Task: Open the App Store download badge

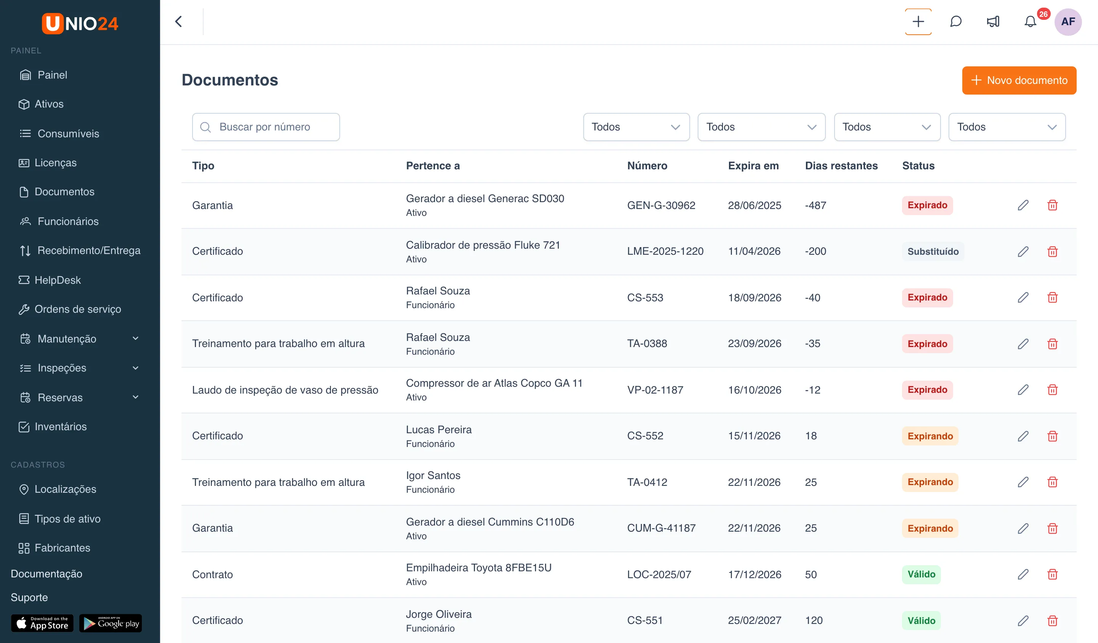Action: [42, 624]
